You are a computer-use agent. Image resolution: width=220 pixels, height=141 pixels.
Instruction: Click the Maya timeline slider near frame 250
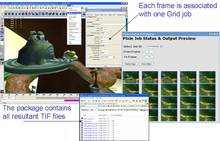click(x=37, y=95)
